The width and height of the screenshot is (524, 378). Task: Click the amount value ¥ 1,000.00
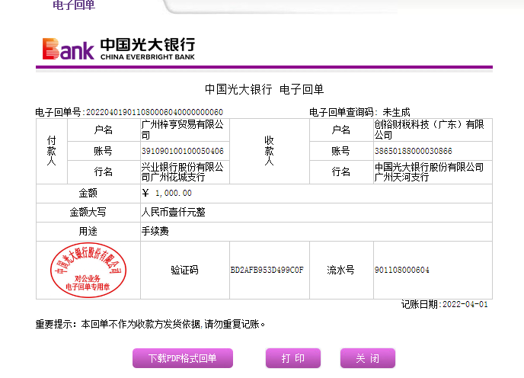(x=167, y=193)
